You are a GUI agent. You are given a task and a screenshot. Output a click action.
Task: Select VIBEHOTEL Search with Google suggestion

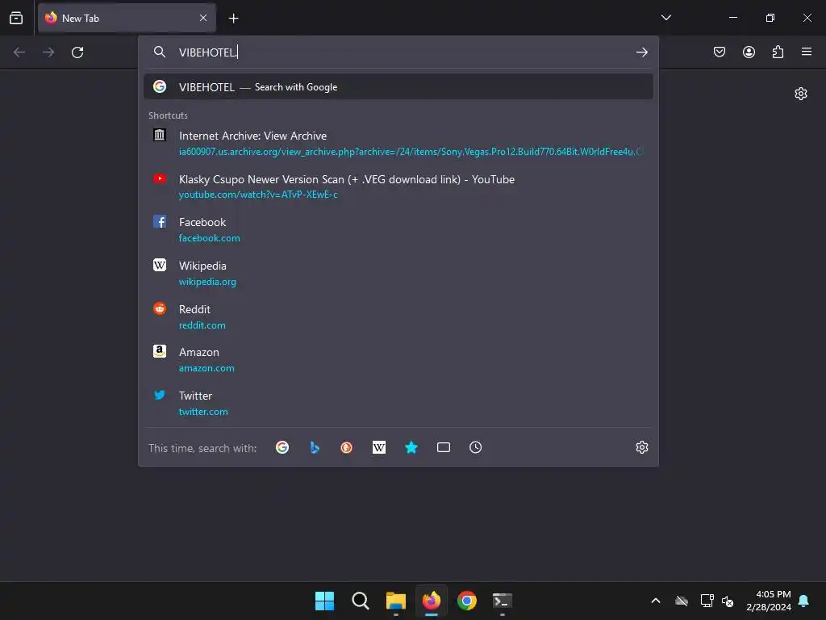[x=398, y=87]
